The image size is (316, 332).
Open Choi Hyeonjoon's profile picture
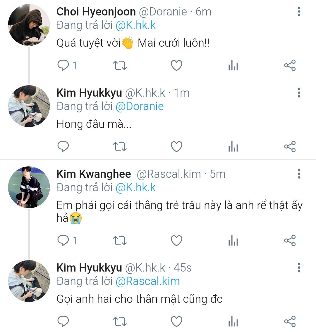[29, 25]
